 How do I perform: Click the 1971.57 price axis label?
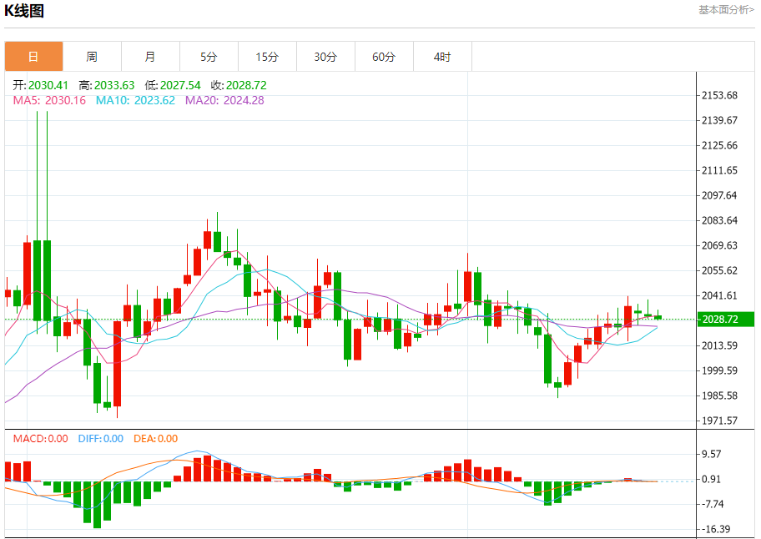point(720,421)
